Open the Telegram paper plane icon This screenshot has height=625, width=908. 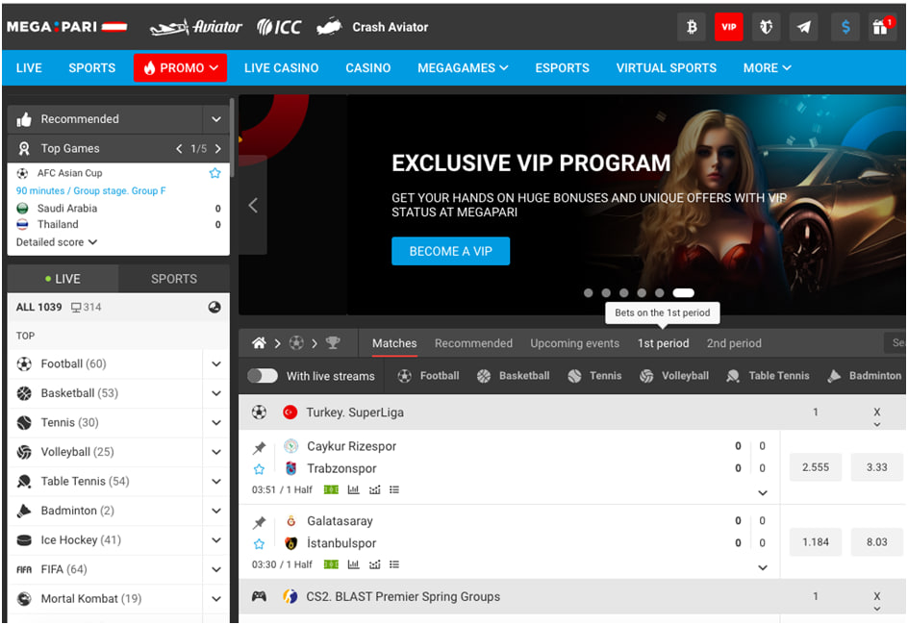click(804, 27)
